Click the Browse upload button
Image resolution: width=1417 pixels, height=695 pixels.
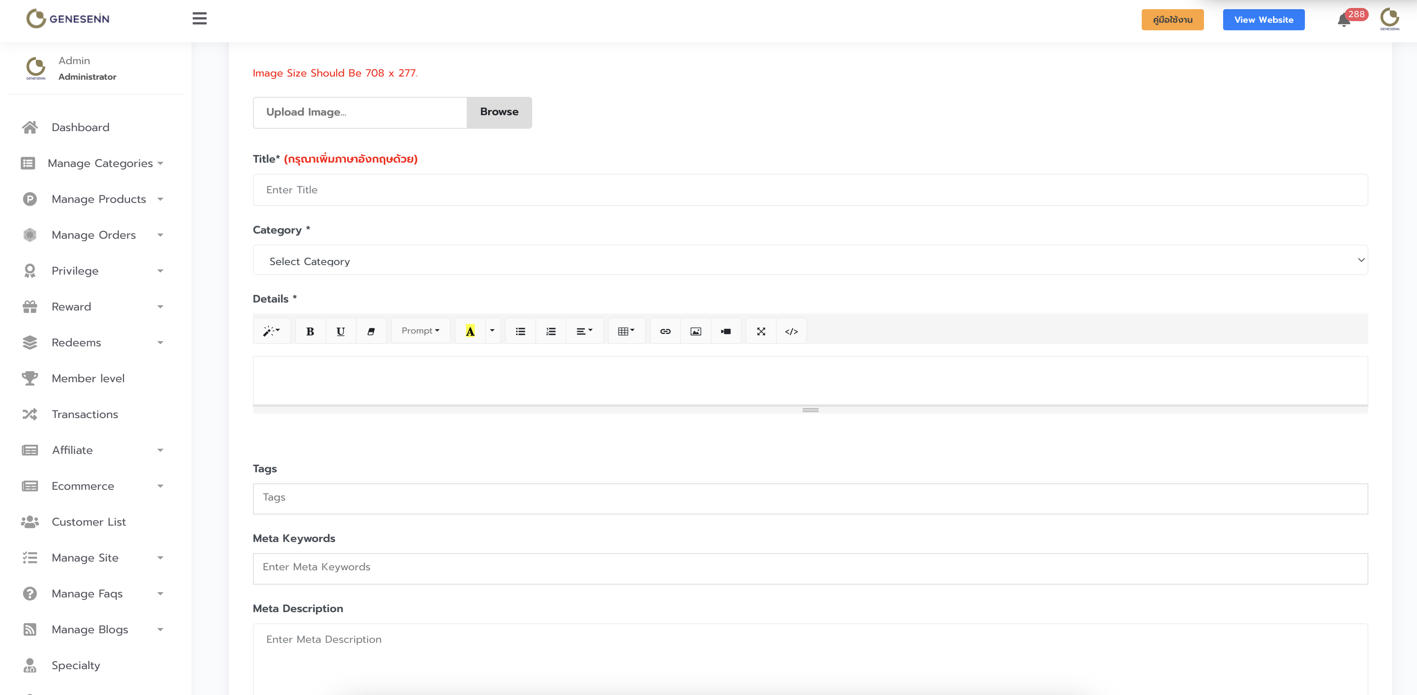point(499,112)
